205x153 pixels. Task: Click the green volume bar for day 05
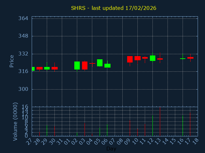coord(100,132)
